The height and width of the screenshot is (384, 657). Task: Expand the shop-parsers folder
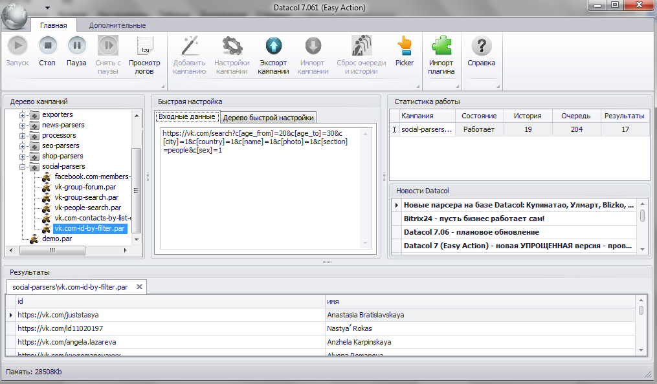[22, 156]
